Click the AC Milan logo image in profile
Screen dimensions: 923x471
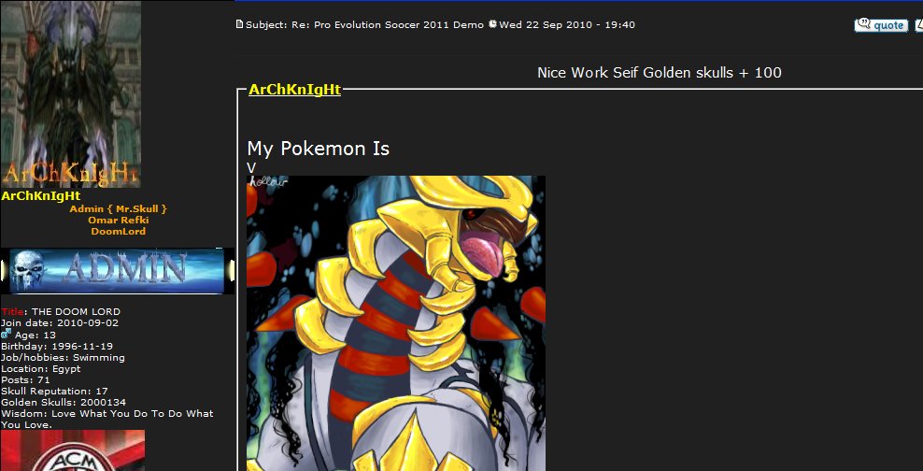[x=73, y=450]
